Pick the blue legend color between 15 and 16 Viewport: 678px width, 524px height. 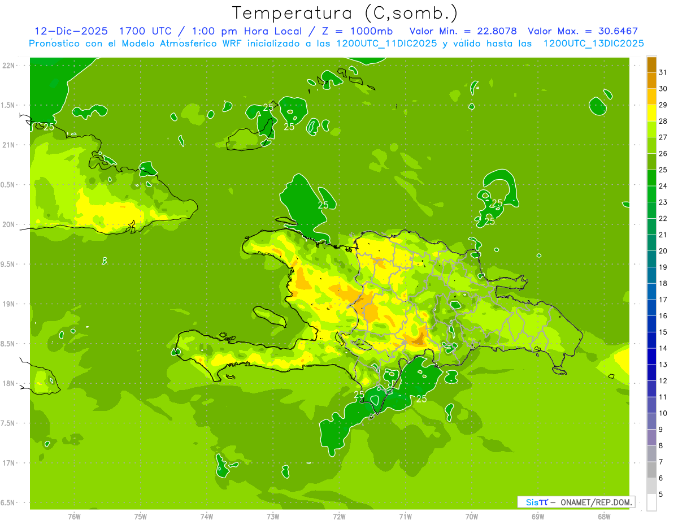pos(651,324)
